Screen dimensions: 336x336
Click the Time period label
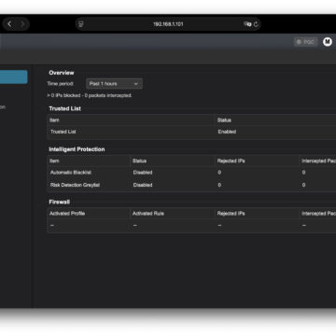point(61,84)
